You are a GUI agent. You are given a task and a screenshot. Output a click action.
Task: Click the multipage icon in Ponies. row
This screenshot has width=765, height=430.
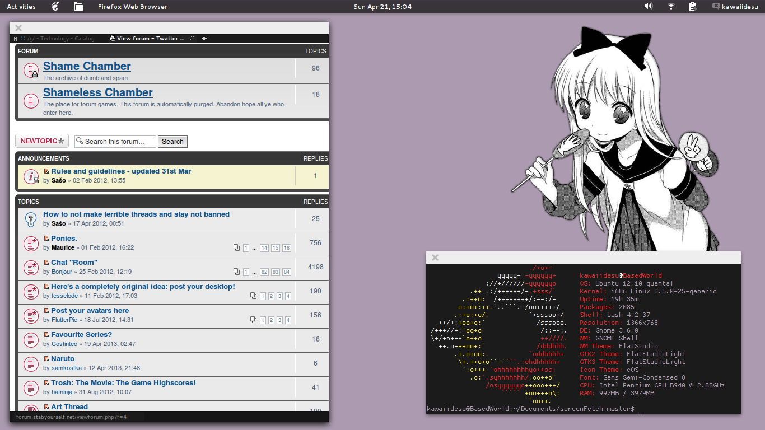tap(236, 248)
